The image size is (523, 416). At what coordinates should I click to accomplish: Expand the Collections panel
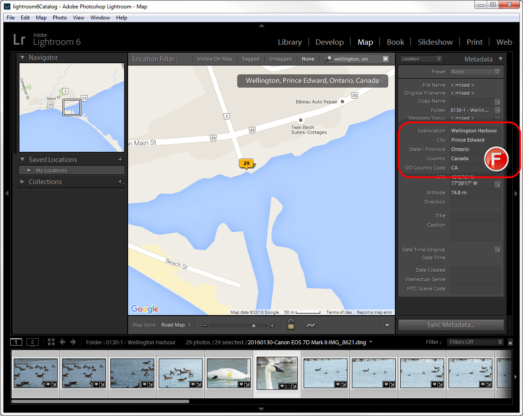tap(22, 182)
